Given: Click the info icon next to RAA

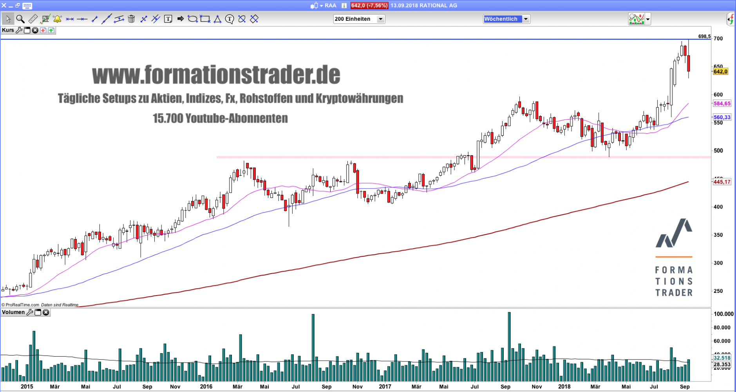Looking at the screenshot, I should [x=344, y=5].
